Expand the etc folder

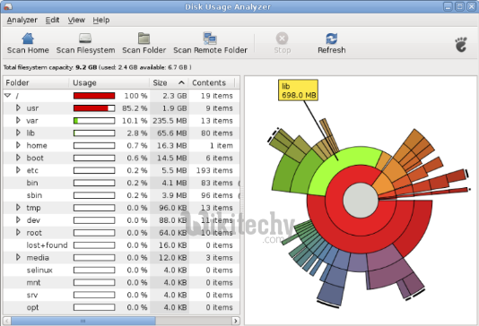pos(18,170)
